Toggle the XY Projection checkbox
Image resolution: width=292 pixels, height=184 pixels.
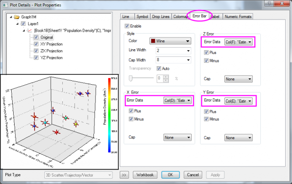click(36, 44)
